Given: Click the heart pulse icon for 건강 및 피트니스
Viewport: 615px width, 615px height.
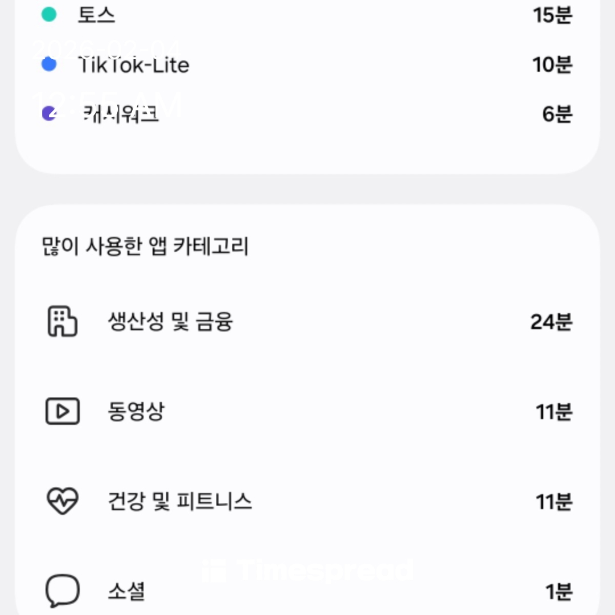Looking at the screenshot, I should point(62,501).
